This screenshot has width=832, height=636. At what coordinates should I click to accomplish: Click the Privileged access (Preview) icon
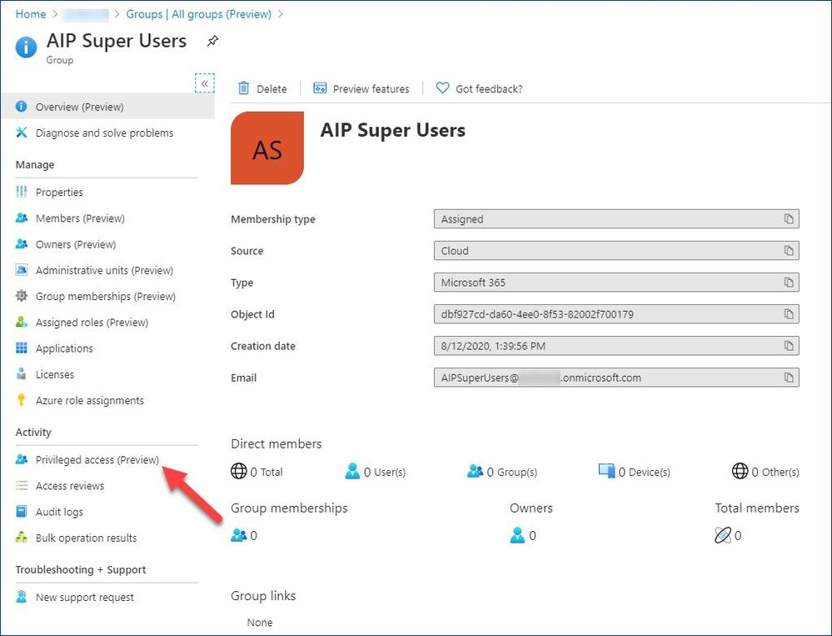click(x=21, y=459)
